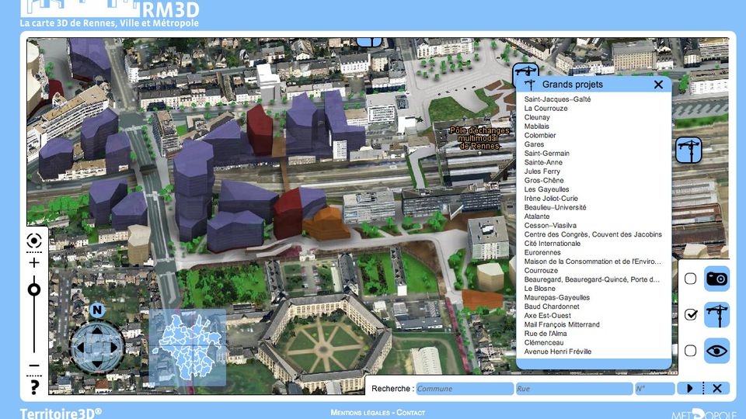Open the Mentions légales link
This screenshot has height=419, width=746.
point(359,413)
